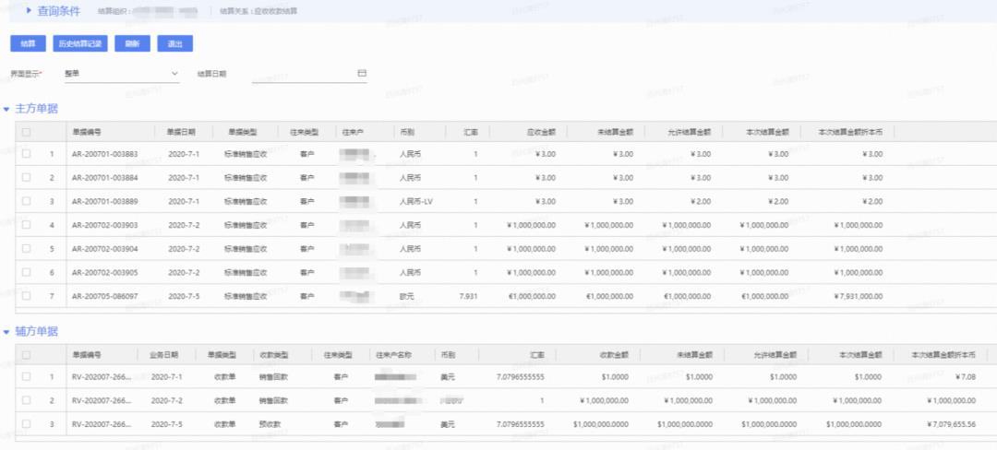Click 本次结算金额折本币 header in 主方单据

pyautogui.click(x=850, y=132)
